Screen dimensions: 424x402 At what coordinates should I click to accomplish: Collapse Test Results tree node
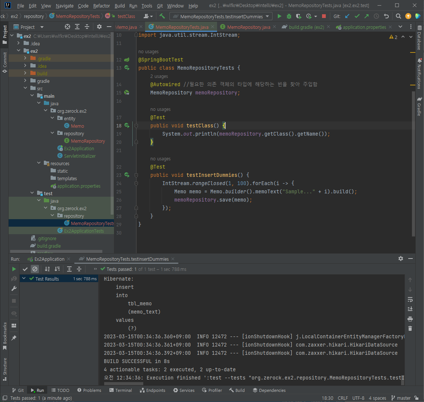click(24, 278)
